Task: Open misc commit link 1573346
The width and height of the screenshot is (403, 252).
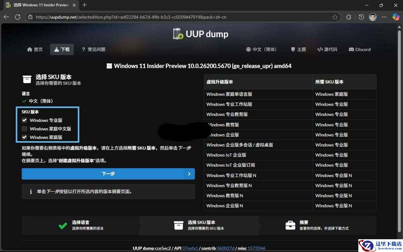Action: [257, 248]
